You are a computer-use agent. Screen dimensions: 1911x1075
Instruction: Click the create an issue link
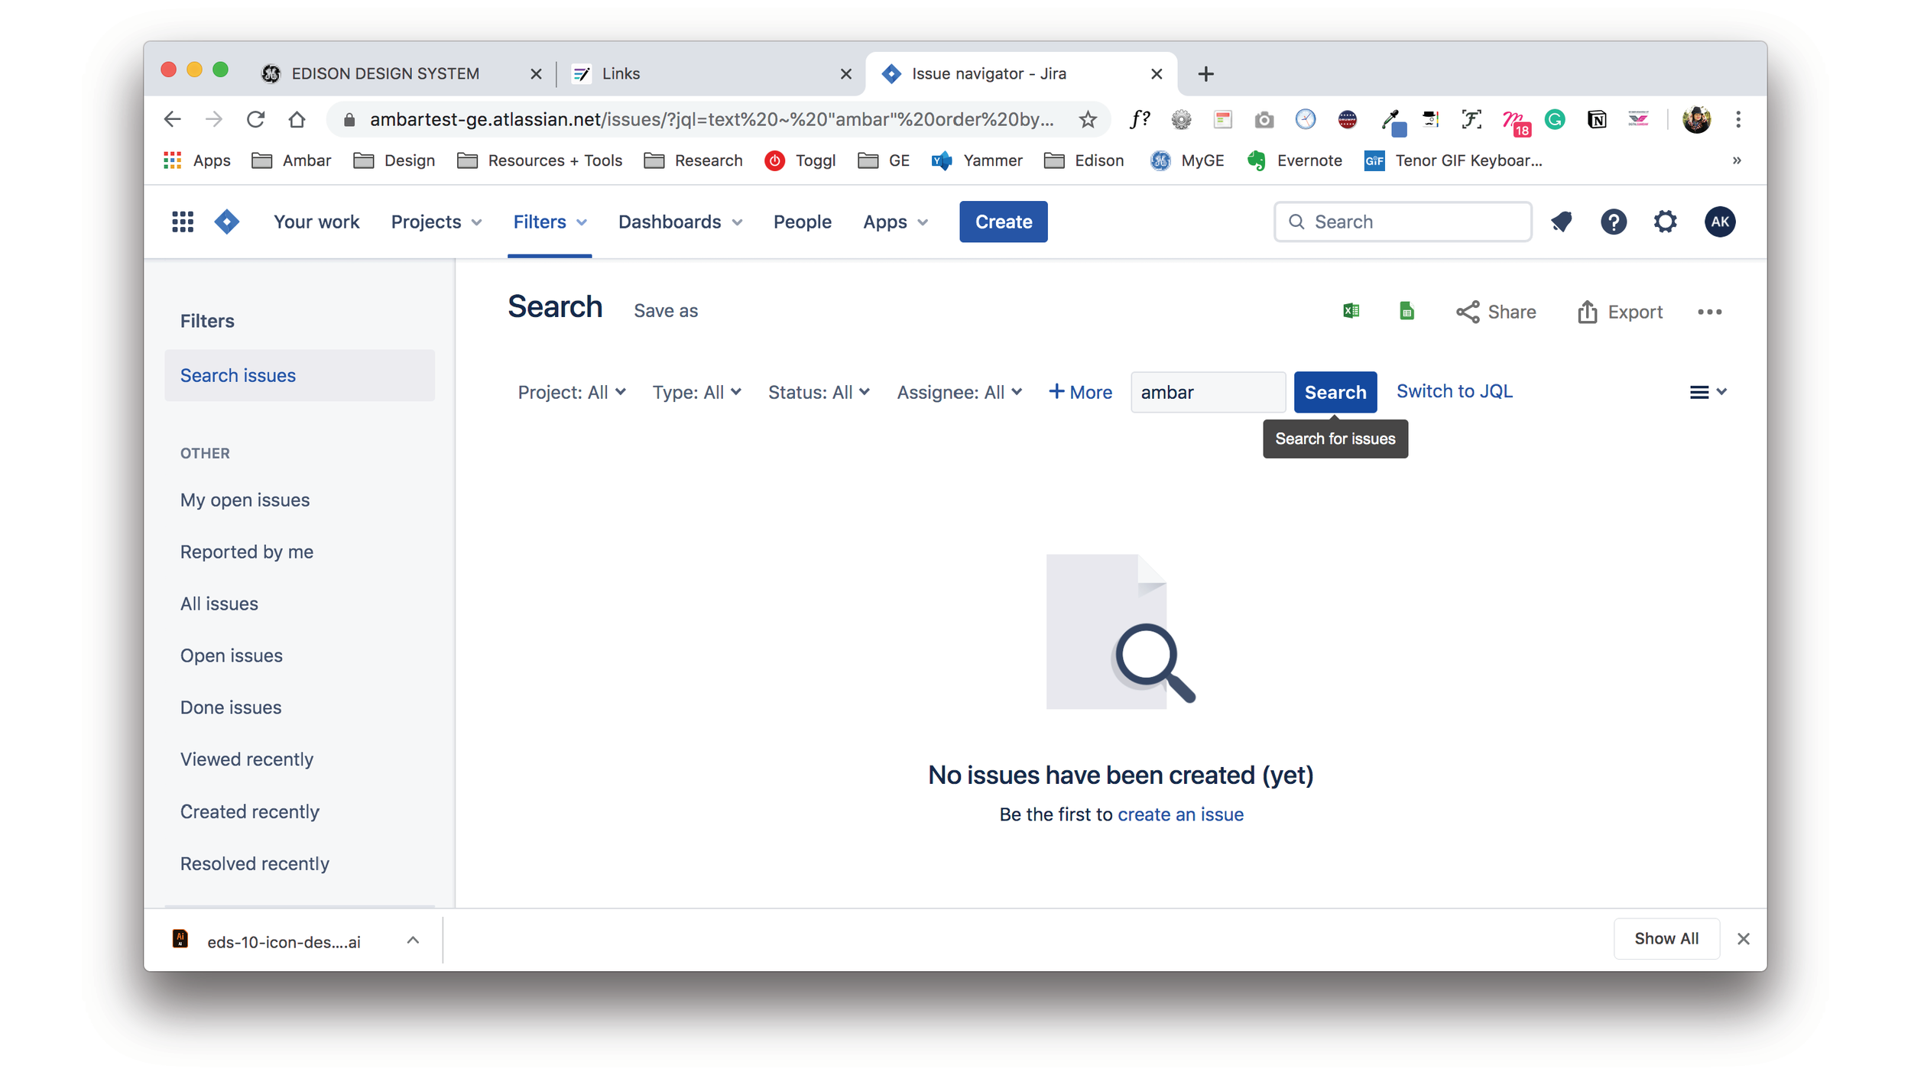[x=1180, y=814]
